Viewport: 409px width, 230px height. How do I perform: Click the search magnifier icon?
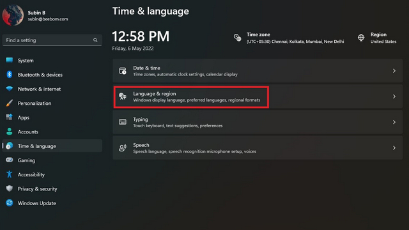coord(95,40)
